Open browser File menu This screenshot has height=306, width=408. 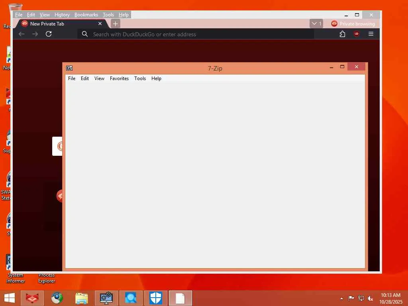click(x=19, y=15)
